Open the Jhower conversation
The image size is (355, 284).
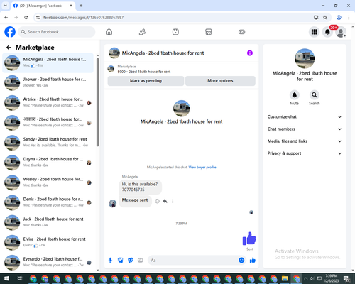click(x=48, y=83)
